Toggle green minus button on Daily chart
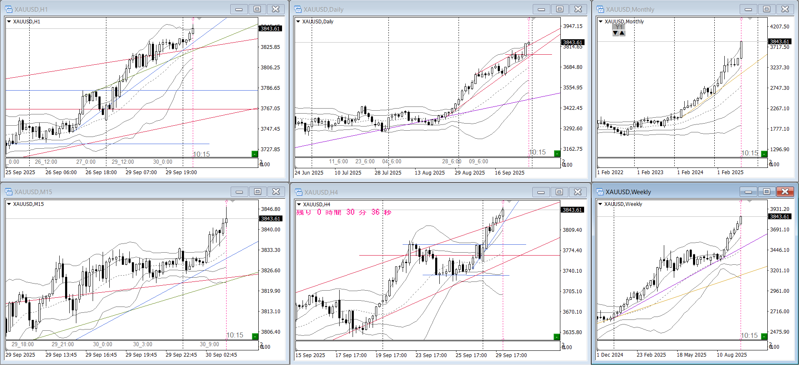The width and height of the screenshot is (799, 365). coord(557,154)
